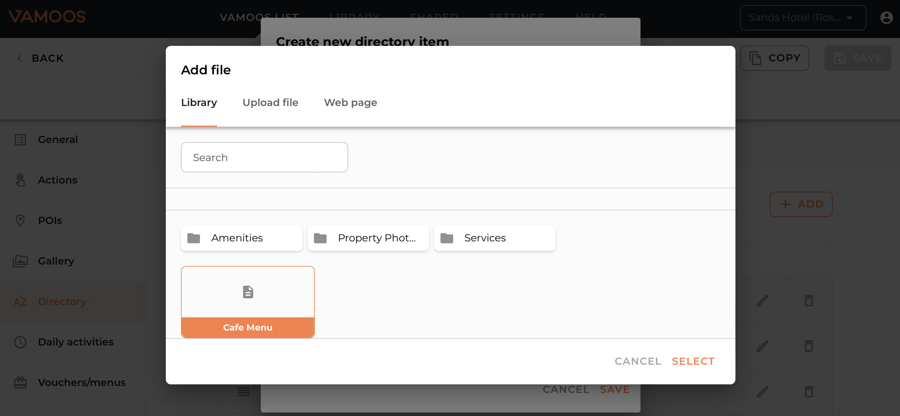Open the POIs section
900x416 pixels.
[x=50, y=220]
